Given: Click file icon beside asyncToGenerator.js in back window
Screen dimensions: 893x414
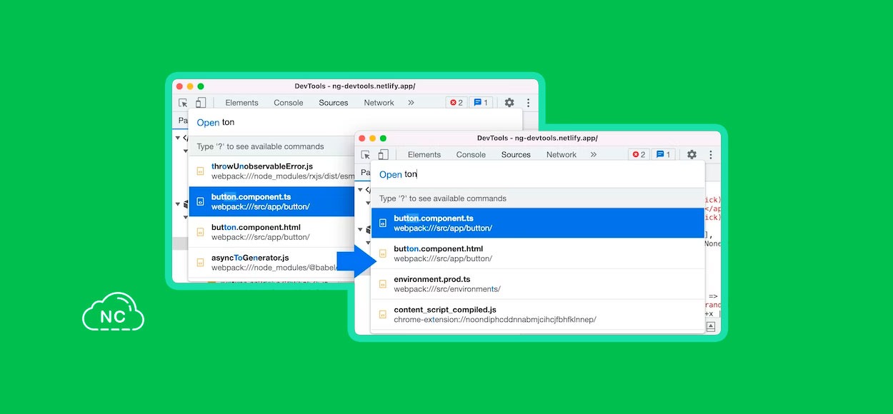Looking at the screenshot, I should click(201, 263).
